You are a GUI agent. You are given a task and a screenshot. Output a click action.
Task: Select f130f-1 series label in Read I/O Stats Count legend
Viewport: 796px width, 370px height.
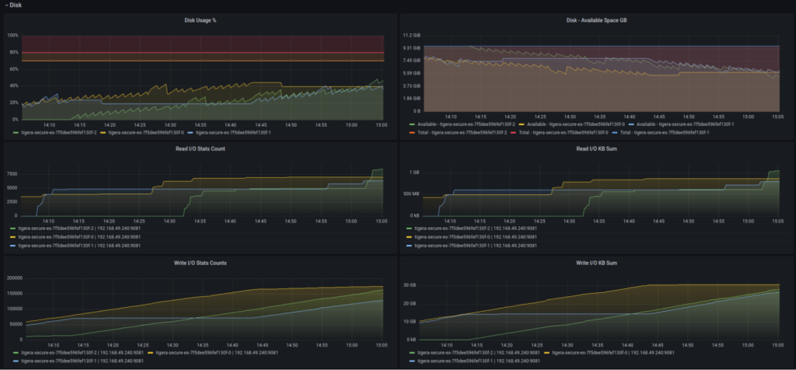click(79, 246)
